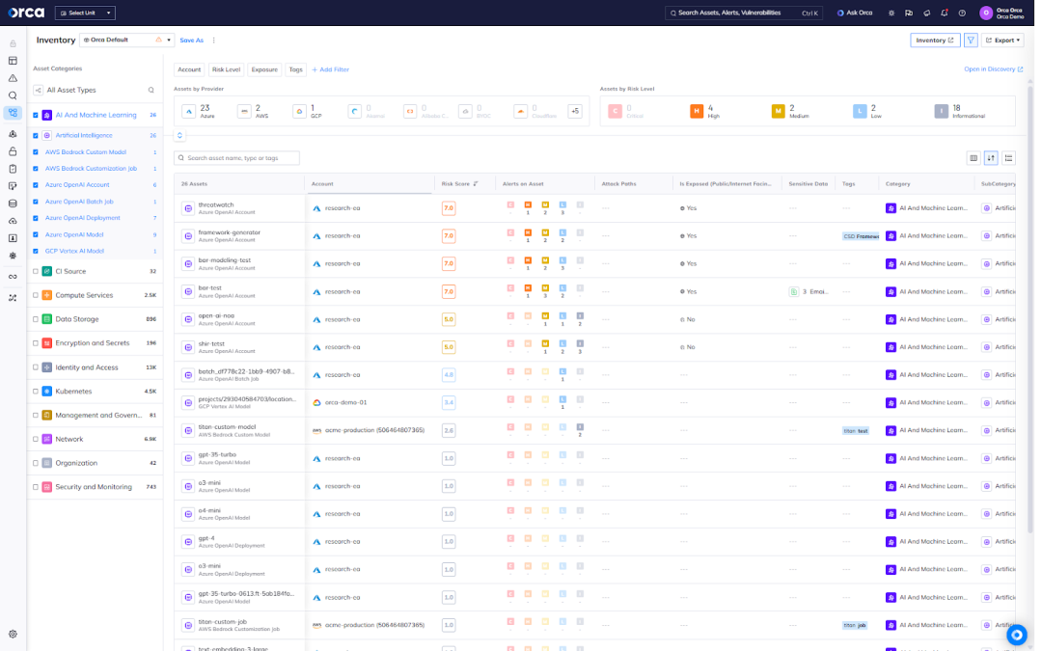1042x651 pixels.
Task: Open Ask Orca assistant
Action: click(x=854, y=13)
